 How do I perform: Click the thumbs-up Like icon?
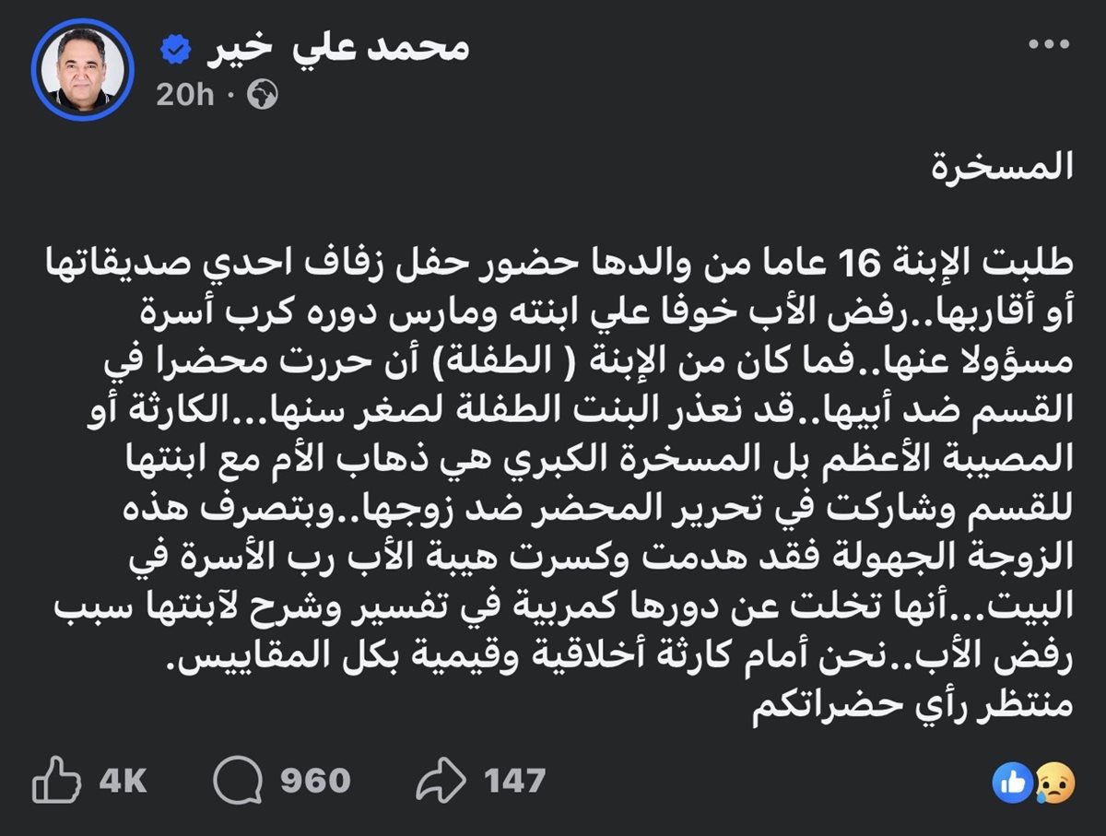coord(57,782)
